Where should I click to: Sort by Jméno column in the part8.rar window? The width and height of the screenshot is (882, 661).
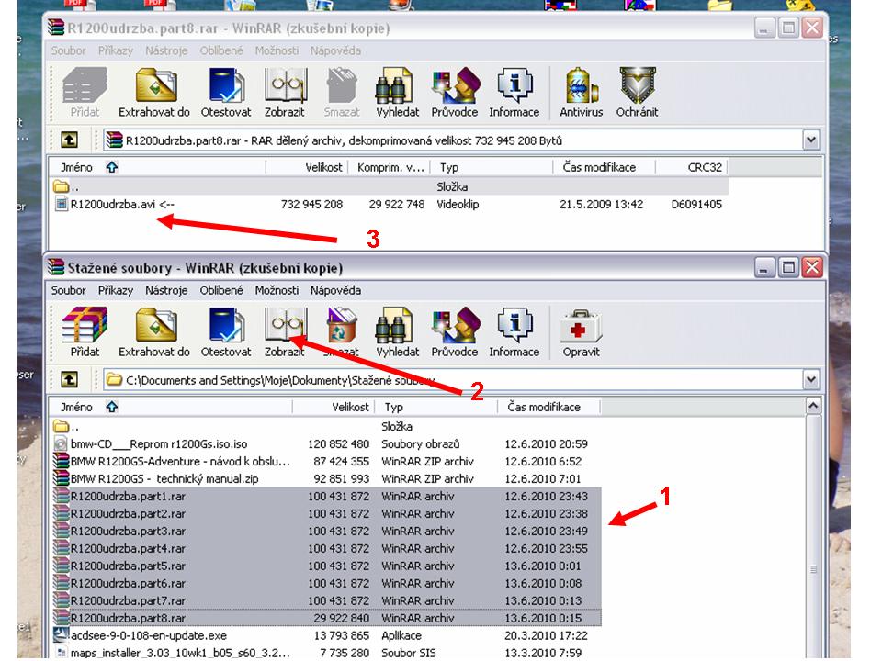tap(157, 167)
